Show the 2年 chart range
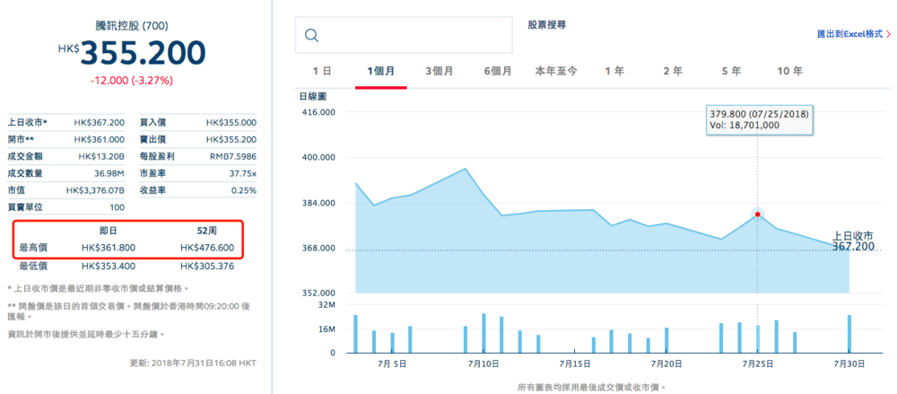Viewport: 897px width, 394px height. click(x=674, y=72)
